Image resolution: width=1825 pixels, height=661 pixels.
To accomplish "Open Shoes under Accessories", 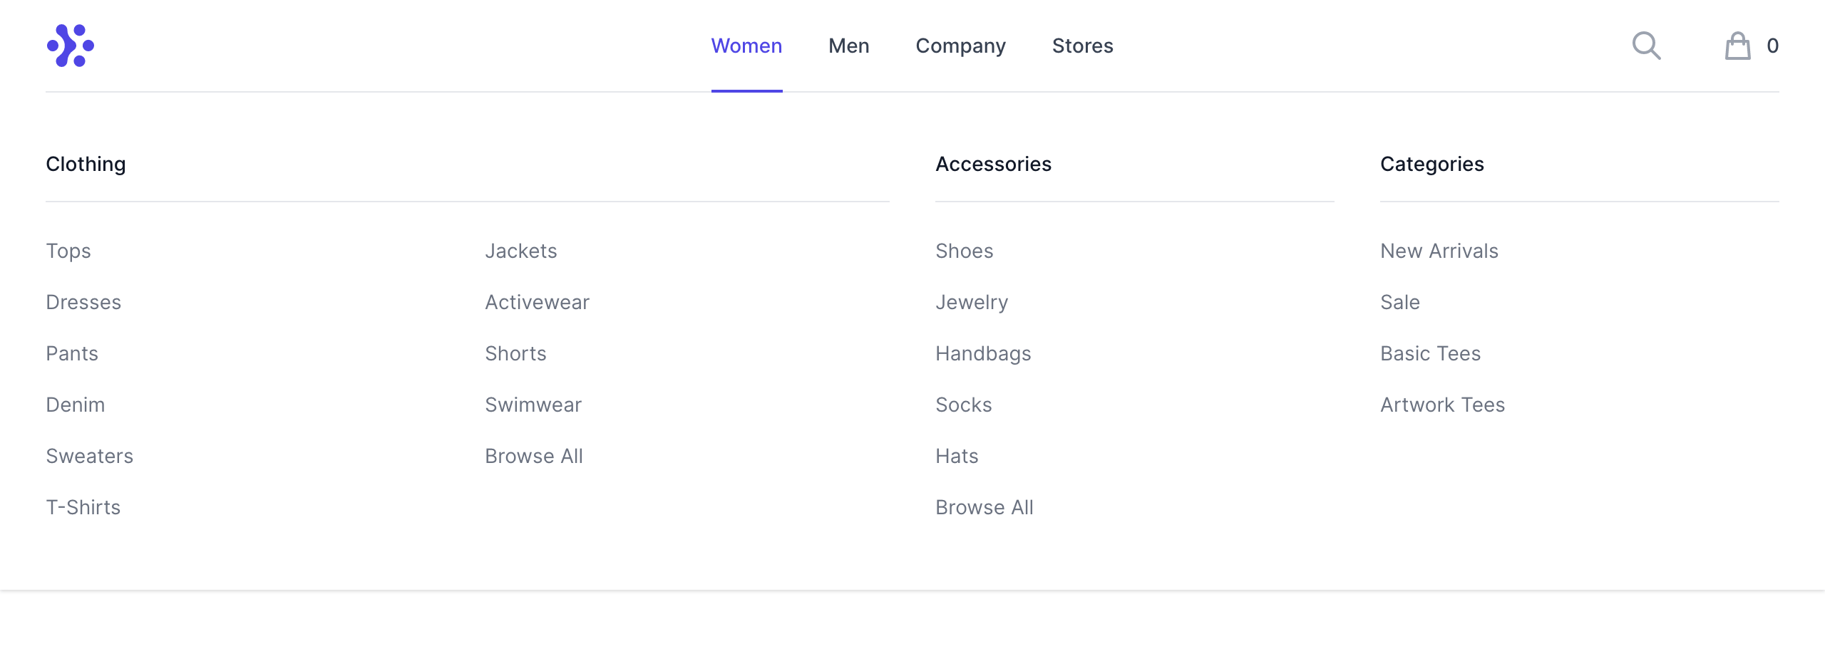I will pos(965,251).
